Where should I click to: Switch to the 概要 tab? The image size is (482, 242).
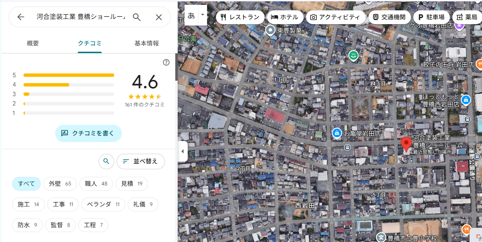click(x=33, y=43)
